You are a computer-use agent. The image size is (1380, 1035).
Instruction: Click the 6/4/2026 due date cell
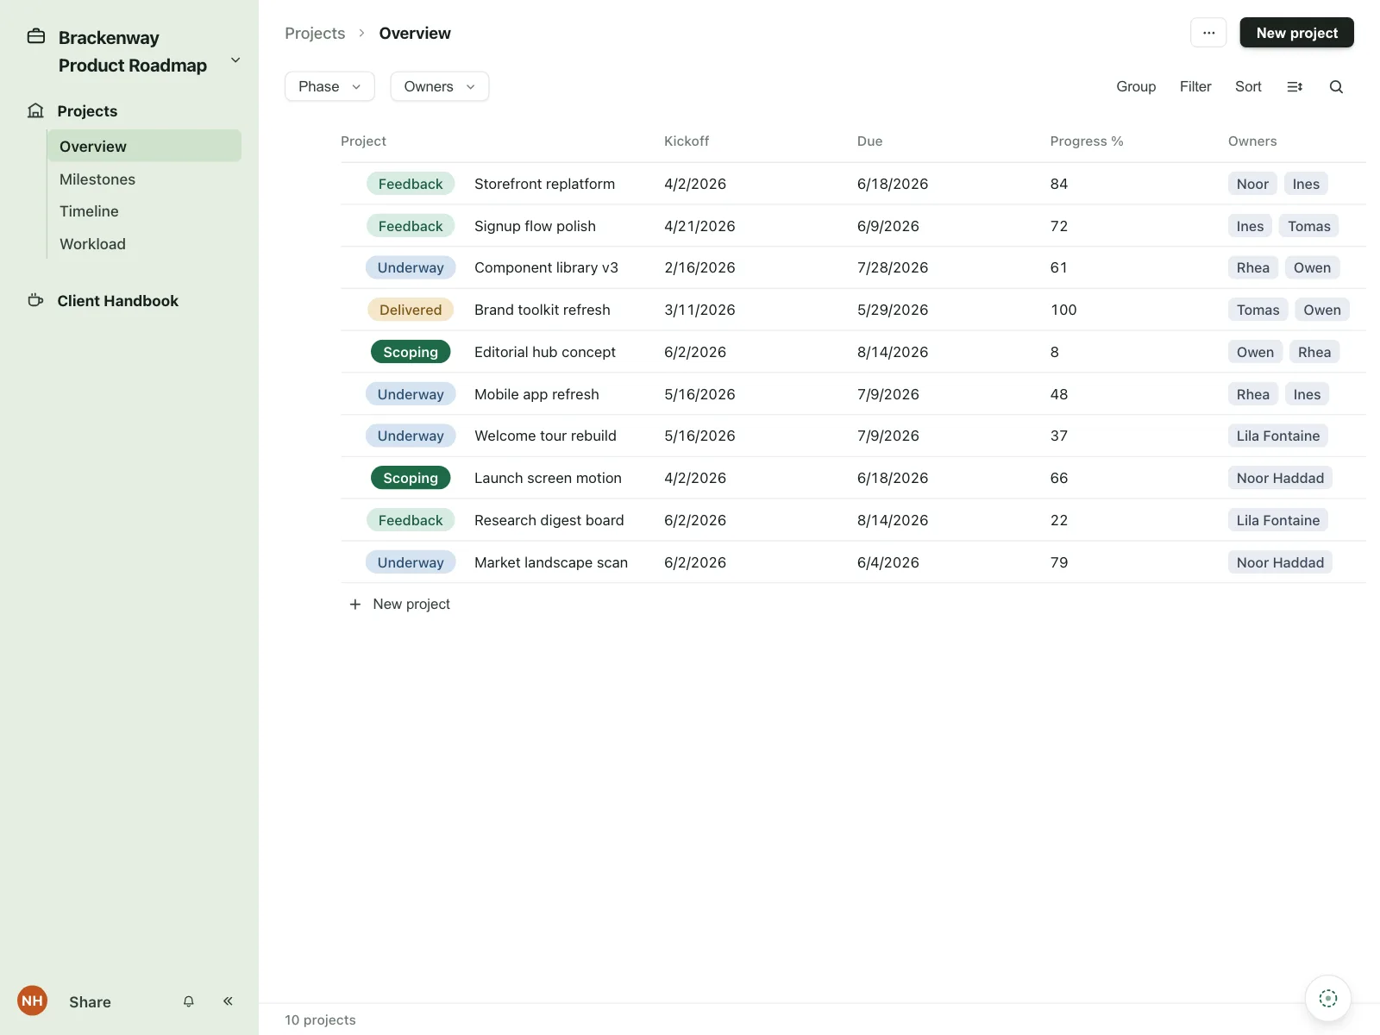(888, 562)
